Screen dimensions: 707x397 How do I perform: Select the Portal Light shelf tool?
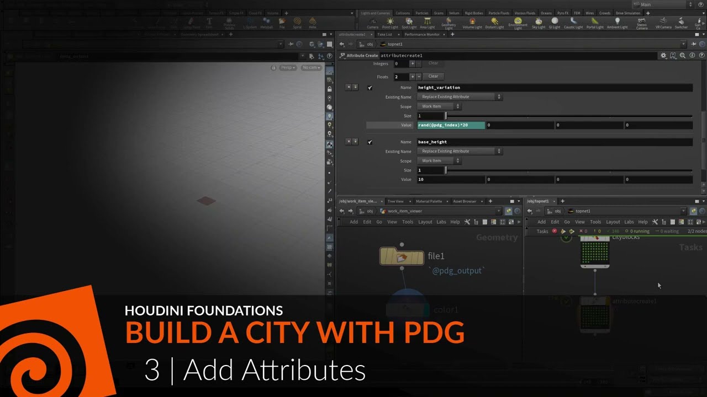(x=595, y=22)
